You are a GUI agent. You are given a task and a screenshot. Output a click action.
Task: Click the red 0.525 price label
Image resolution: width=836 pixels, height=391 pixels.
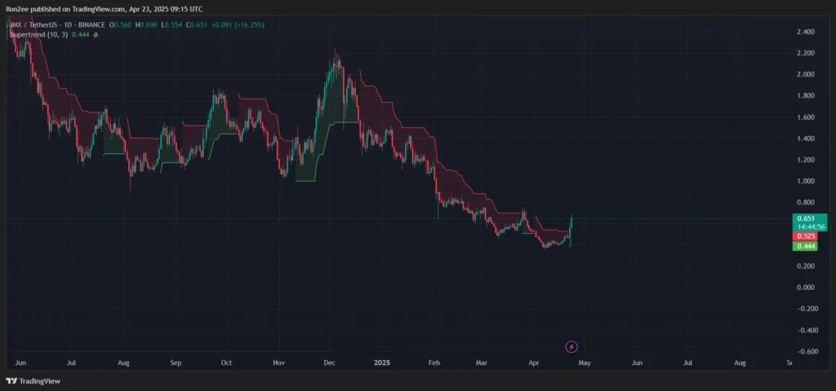pyautogui.click(x=805, y=235)
